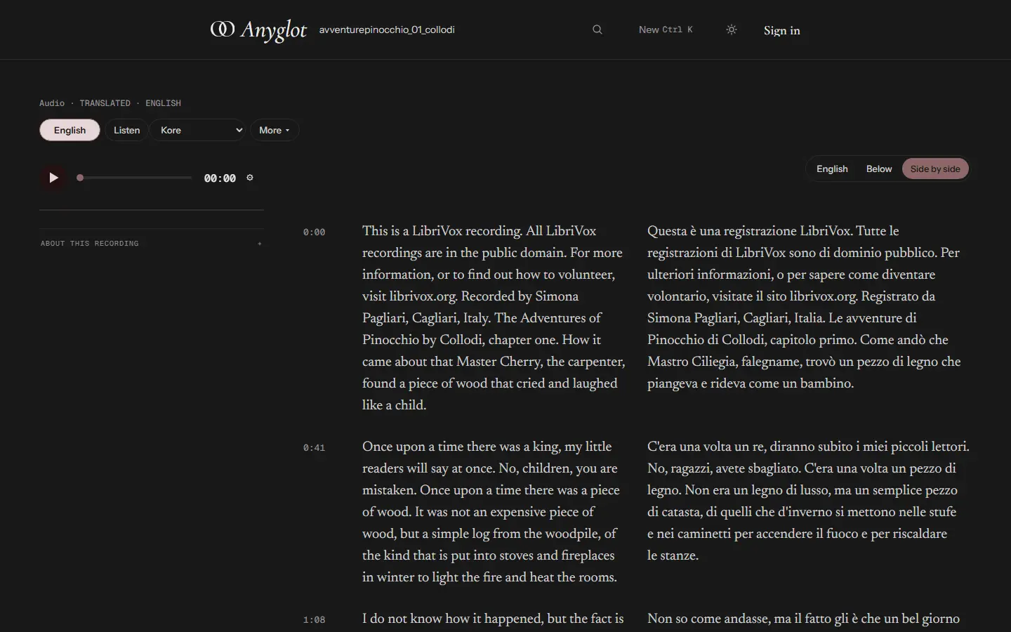Click the 00:00 playback time display

pos(220,178)
